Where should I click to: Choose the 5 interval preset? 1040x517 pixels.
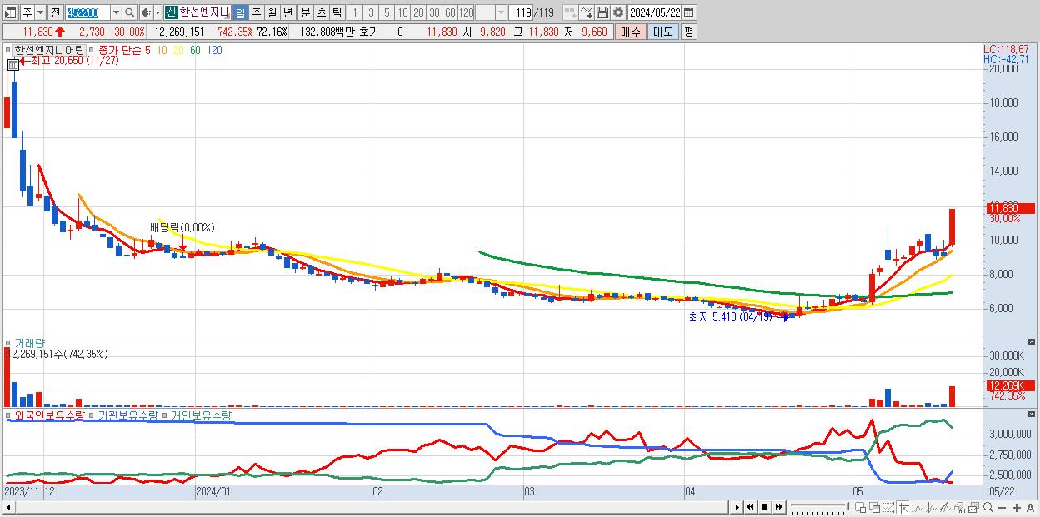(x=387, y=12)
